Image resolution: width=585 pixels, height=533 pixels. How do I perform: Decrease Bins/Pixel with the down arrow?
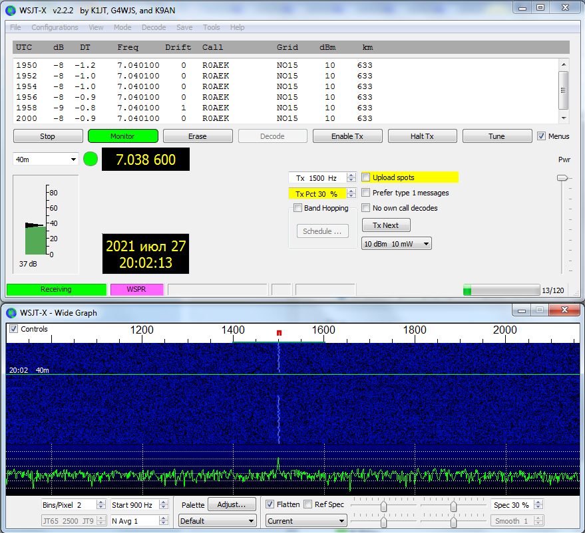100,507
